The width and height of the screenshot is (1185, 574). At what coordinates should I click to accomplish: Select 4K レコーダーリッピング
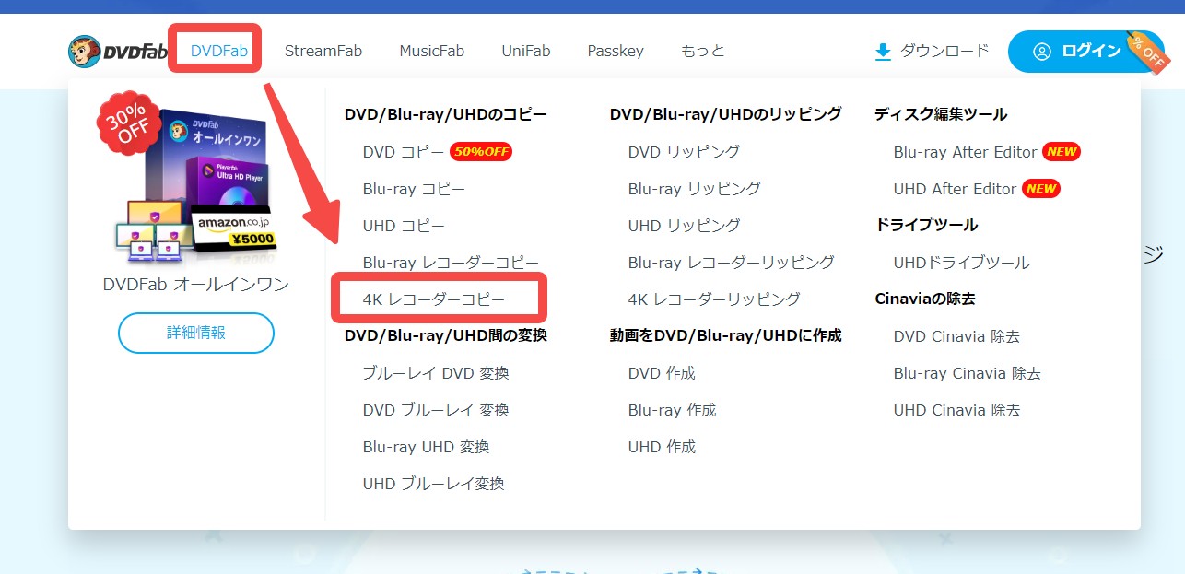tap(714, 299)
